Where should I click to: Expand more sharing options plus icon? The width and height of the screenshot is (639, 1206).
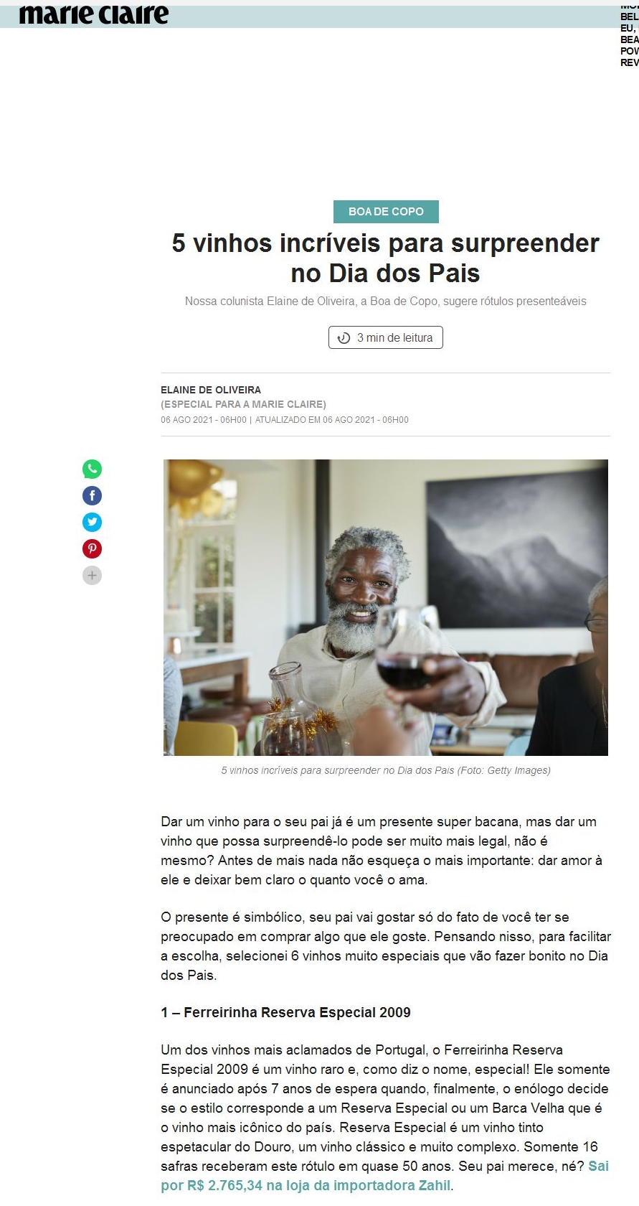pyautogui.click(x=92, y=576)
